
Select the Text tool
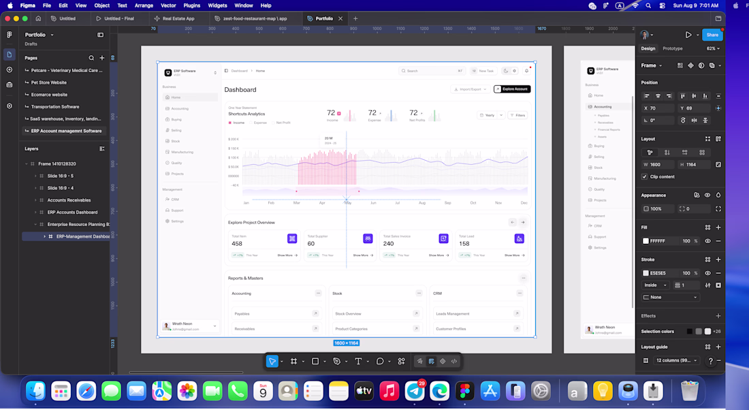pos(358,361)
